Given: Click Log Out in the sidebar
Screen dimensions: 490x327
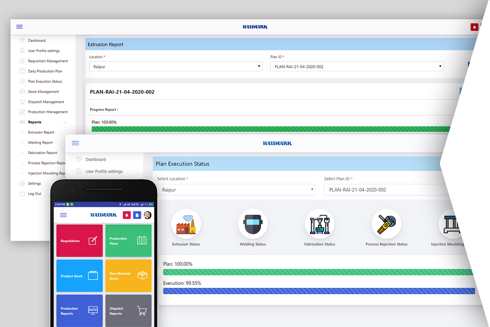Looking at the screenshot, I should point(34,194).
